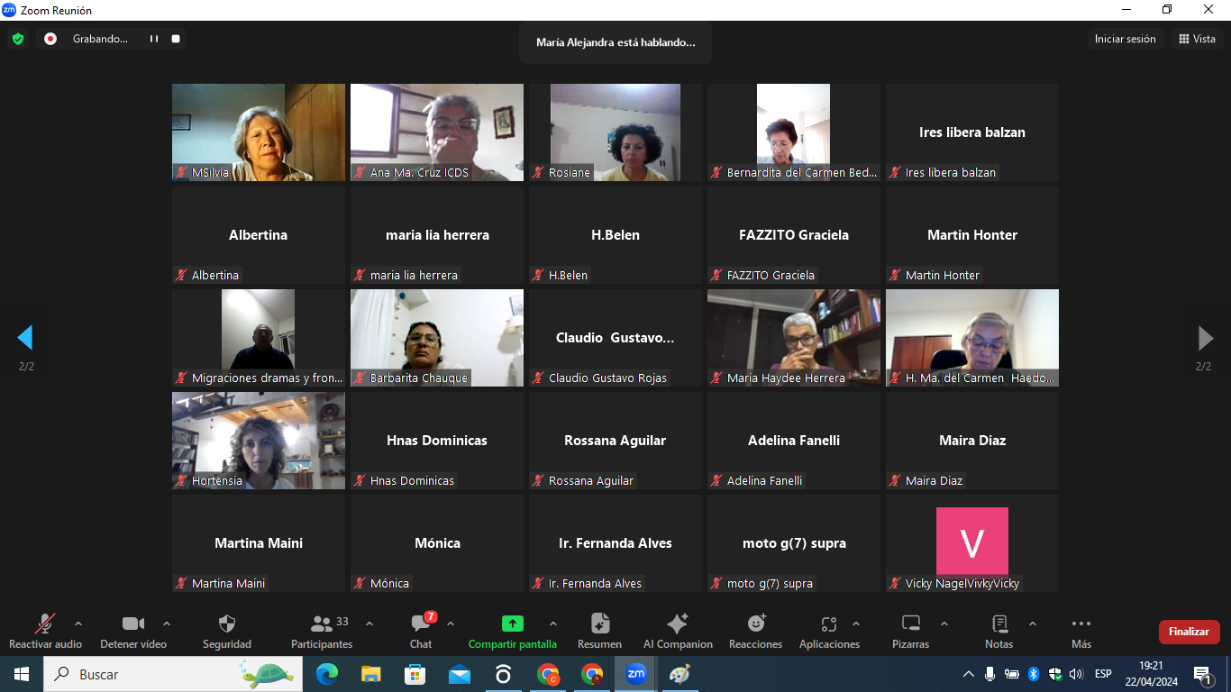Open Reacciones emoji menu
This screenshot has height=692, width=1231.
tap(756, 632)
